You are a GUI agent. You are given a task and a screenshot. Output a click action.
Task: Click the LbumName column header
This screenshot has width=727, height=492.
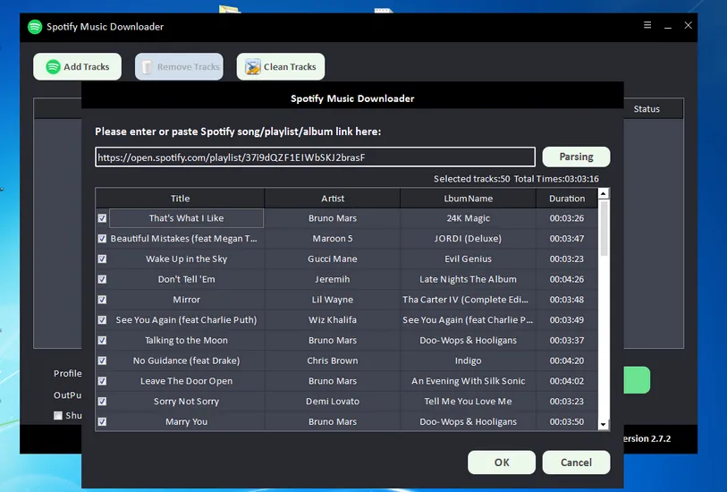[x=468, y=199]
